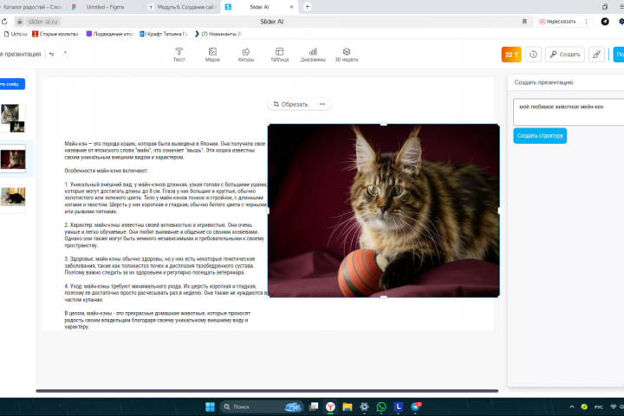Click the three-dots menu next to пересказать
The image size is (624, 416).
pos(586,22)
